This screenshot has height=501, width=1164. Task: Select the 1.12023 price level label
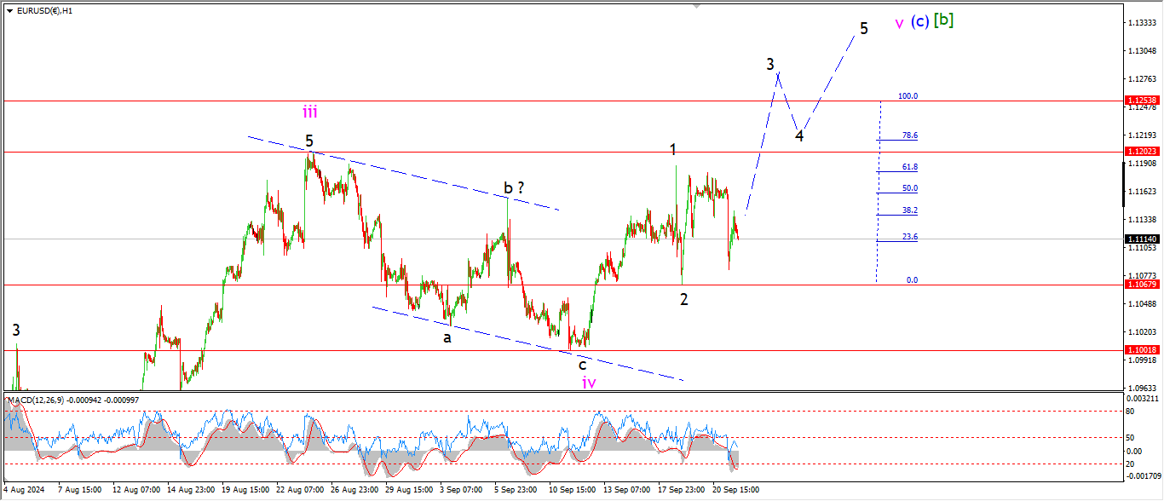[x=1142, y=152]
